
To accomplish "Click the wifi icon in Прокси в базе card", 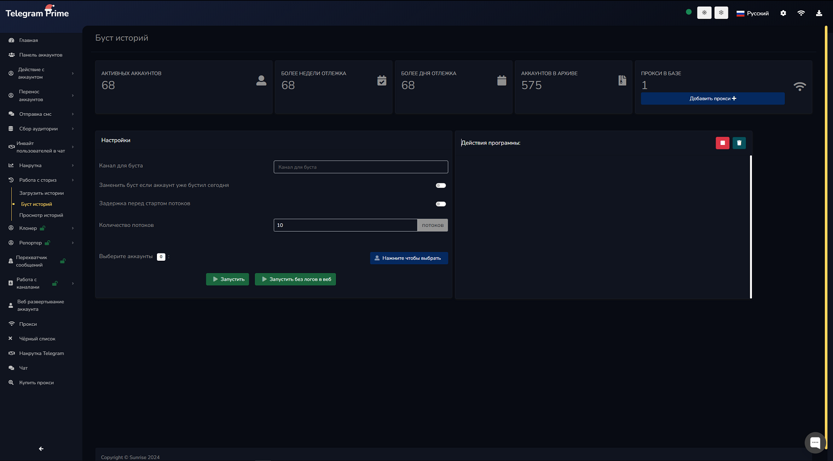I will 800,87.
